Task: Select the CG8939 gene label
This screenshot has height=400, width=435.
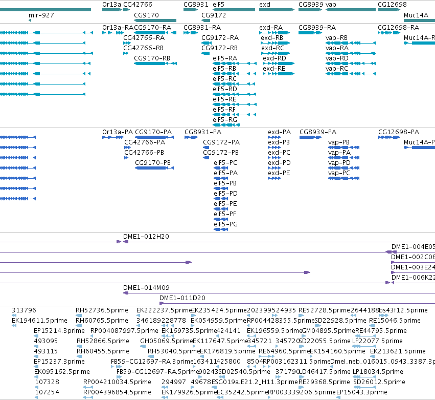Action: (311, 5)
